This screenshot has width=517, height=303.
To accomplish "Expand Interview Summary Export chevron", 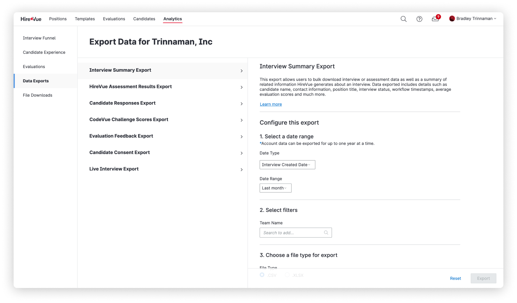I will [241, 71].
